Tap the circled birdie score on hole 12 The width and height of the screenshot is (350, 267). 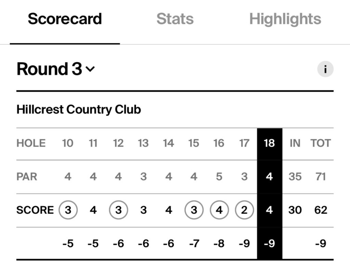tap(119, 210)
